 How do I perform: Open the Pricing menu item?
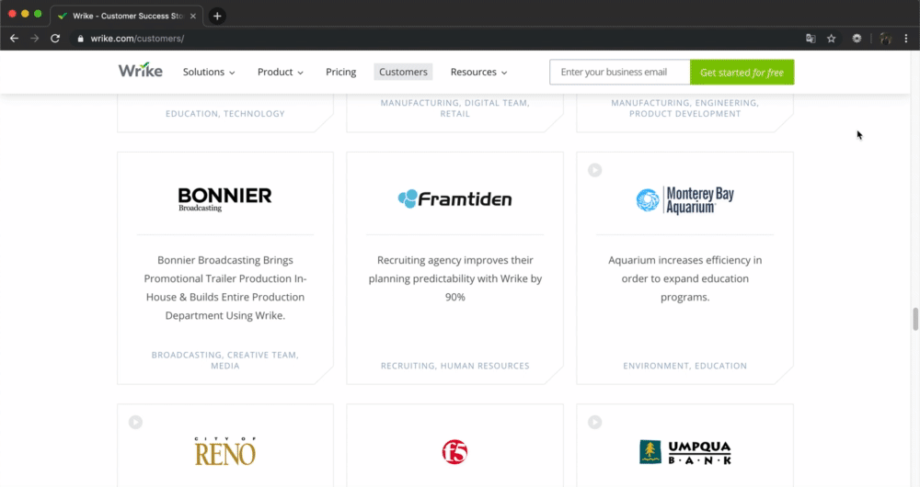click(x=341, y=72)
